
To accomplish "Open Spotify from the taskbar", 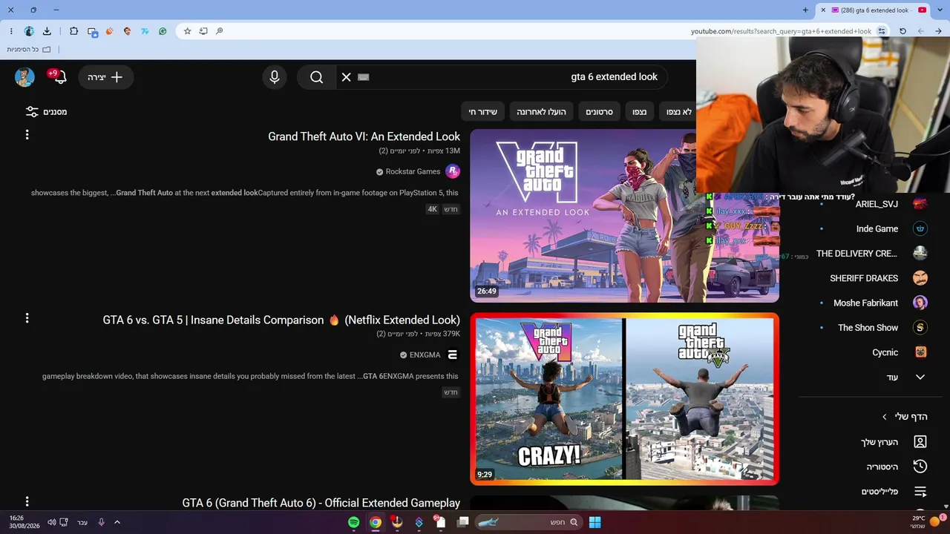I will coord(354,522).
